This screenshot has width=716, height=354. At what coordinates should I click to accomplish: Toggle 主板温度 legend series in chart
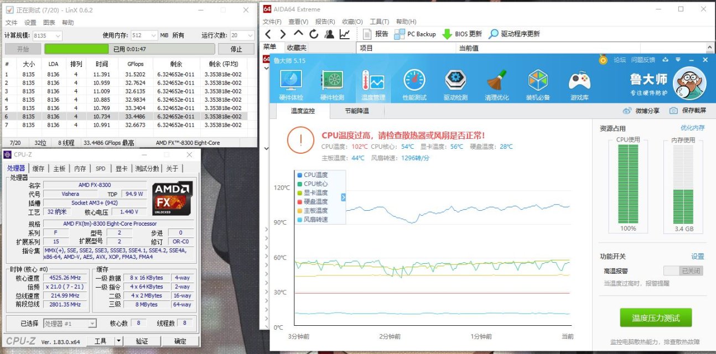point(312,210)
